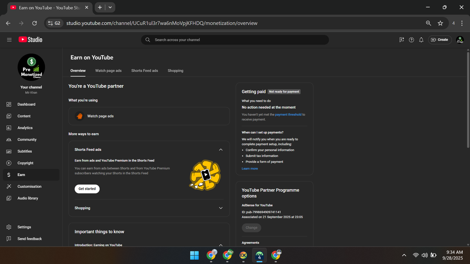Open Windows Start menu on taskbar

tap(194, 255)
